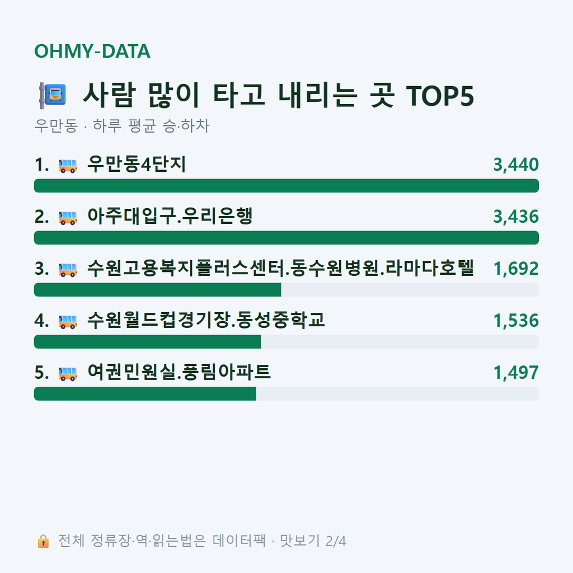
Task: Click the lock icon in the footer
Action: (x=43, y=541)
